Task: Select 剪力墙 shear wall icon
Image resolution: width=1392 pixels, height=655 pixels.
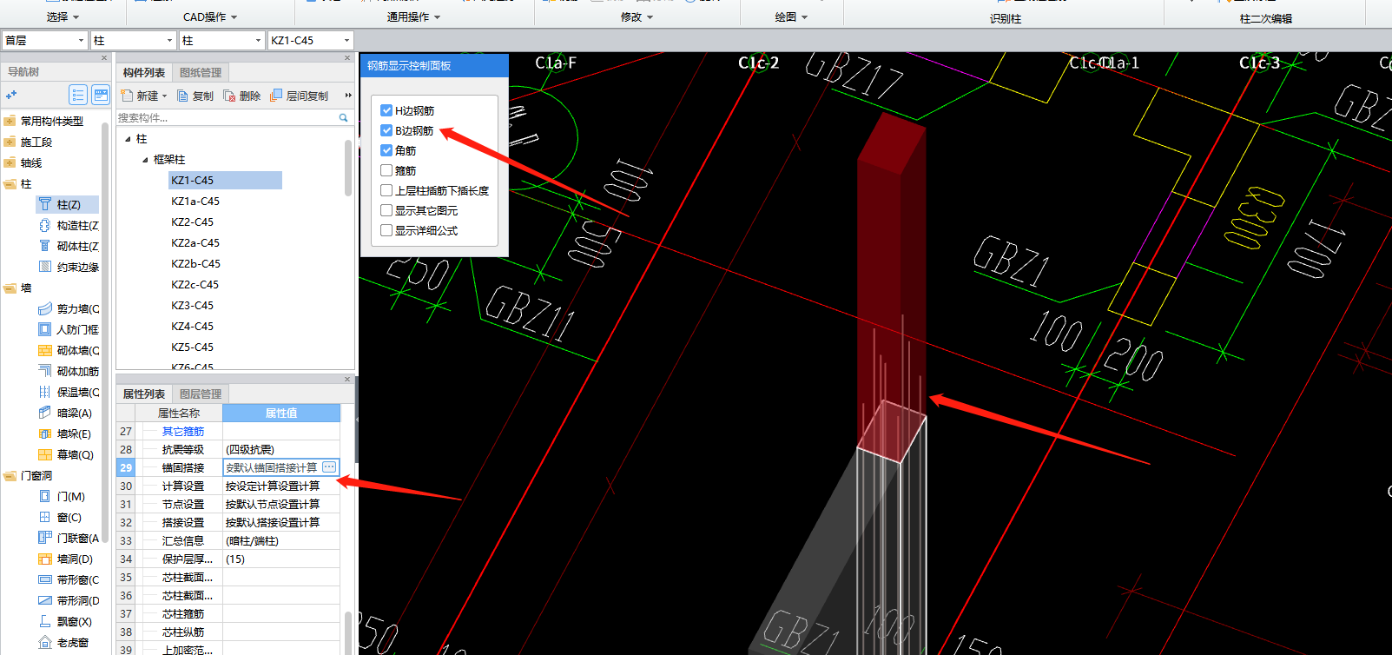Action: (x=45, y=308)
